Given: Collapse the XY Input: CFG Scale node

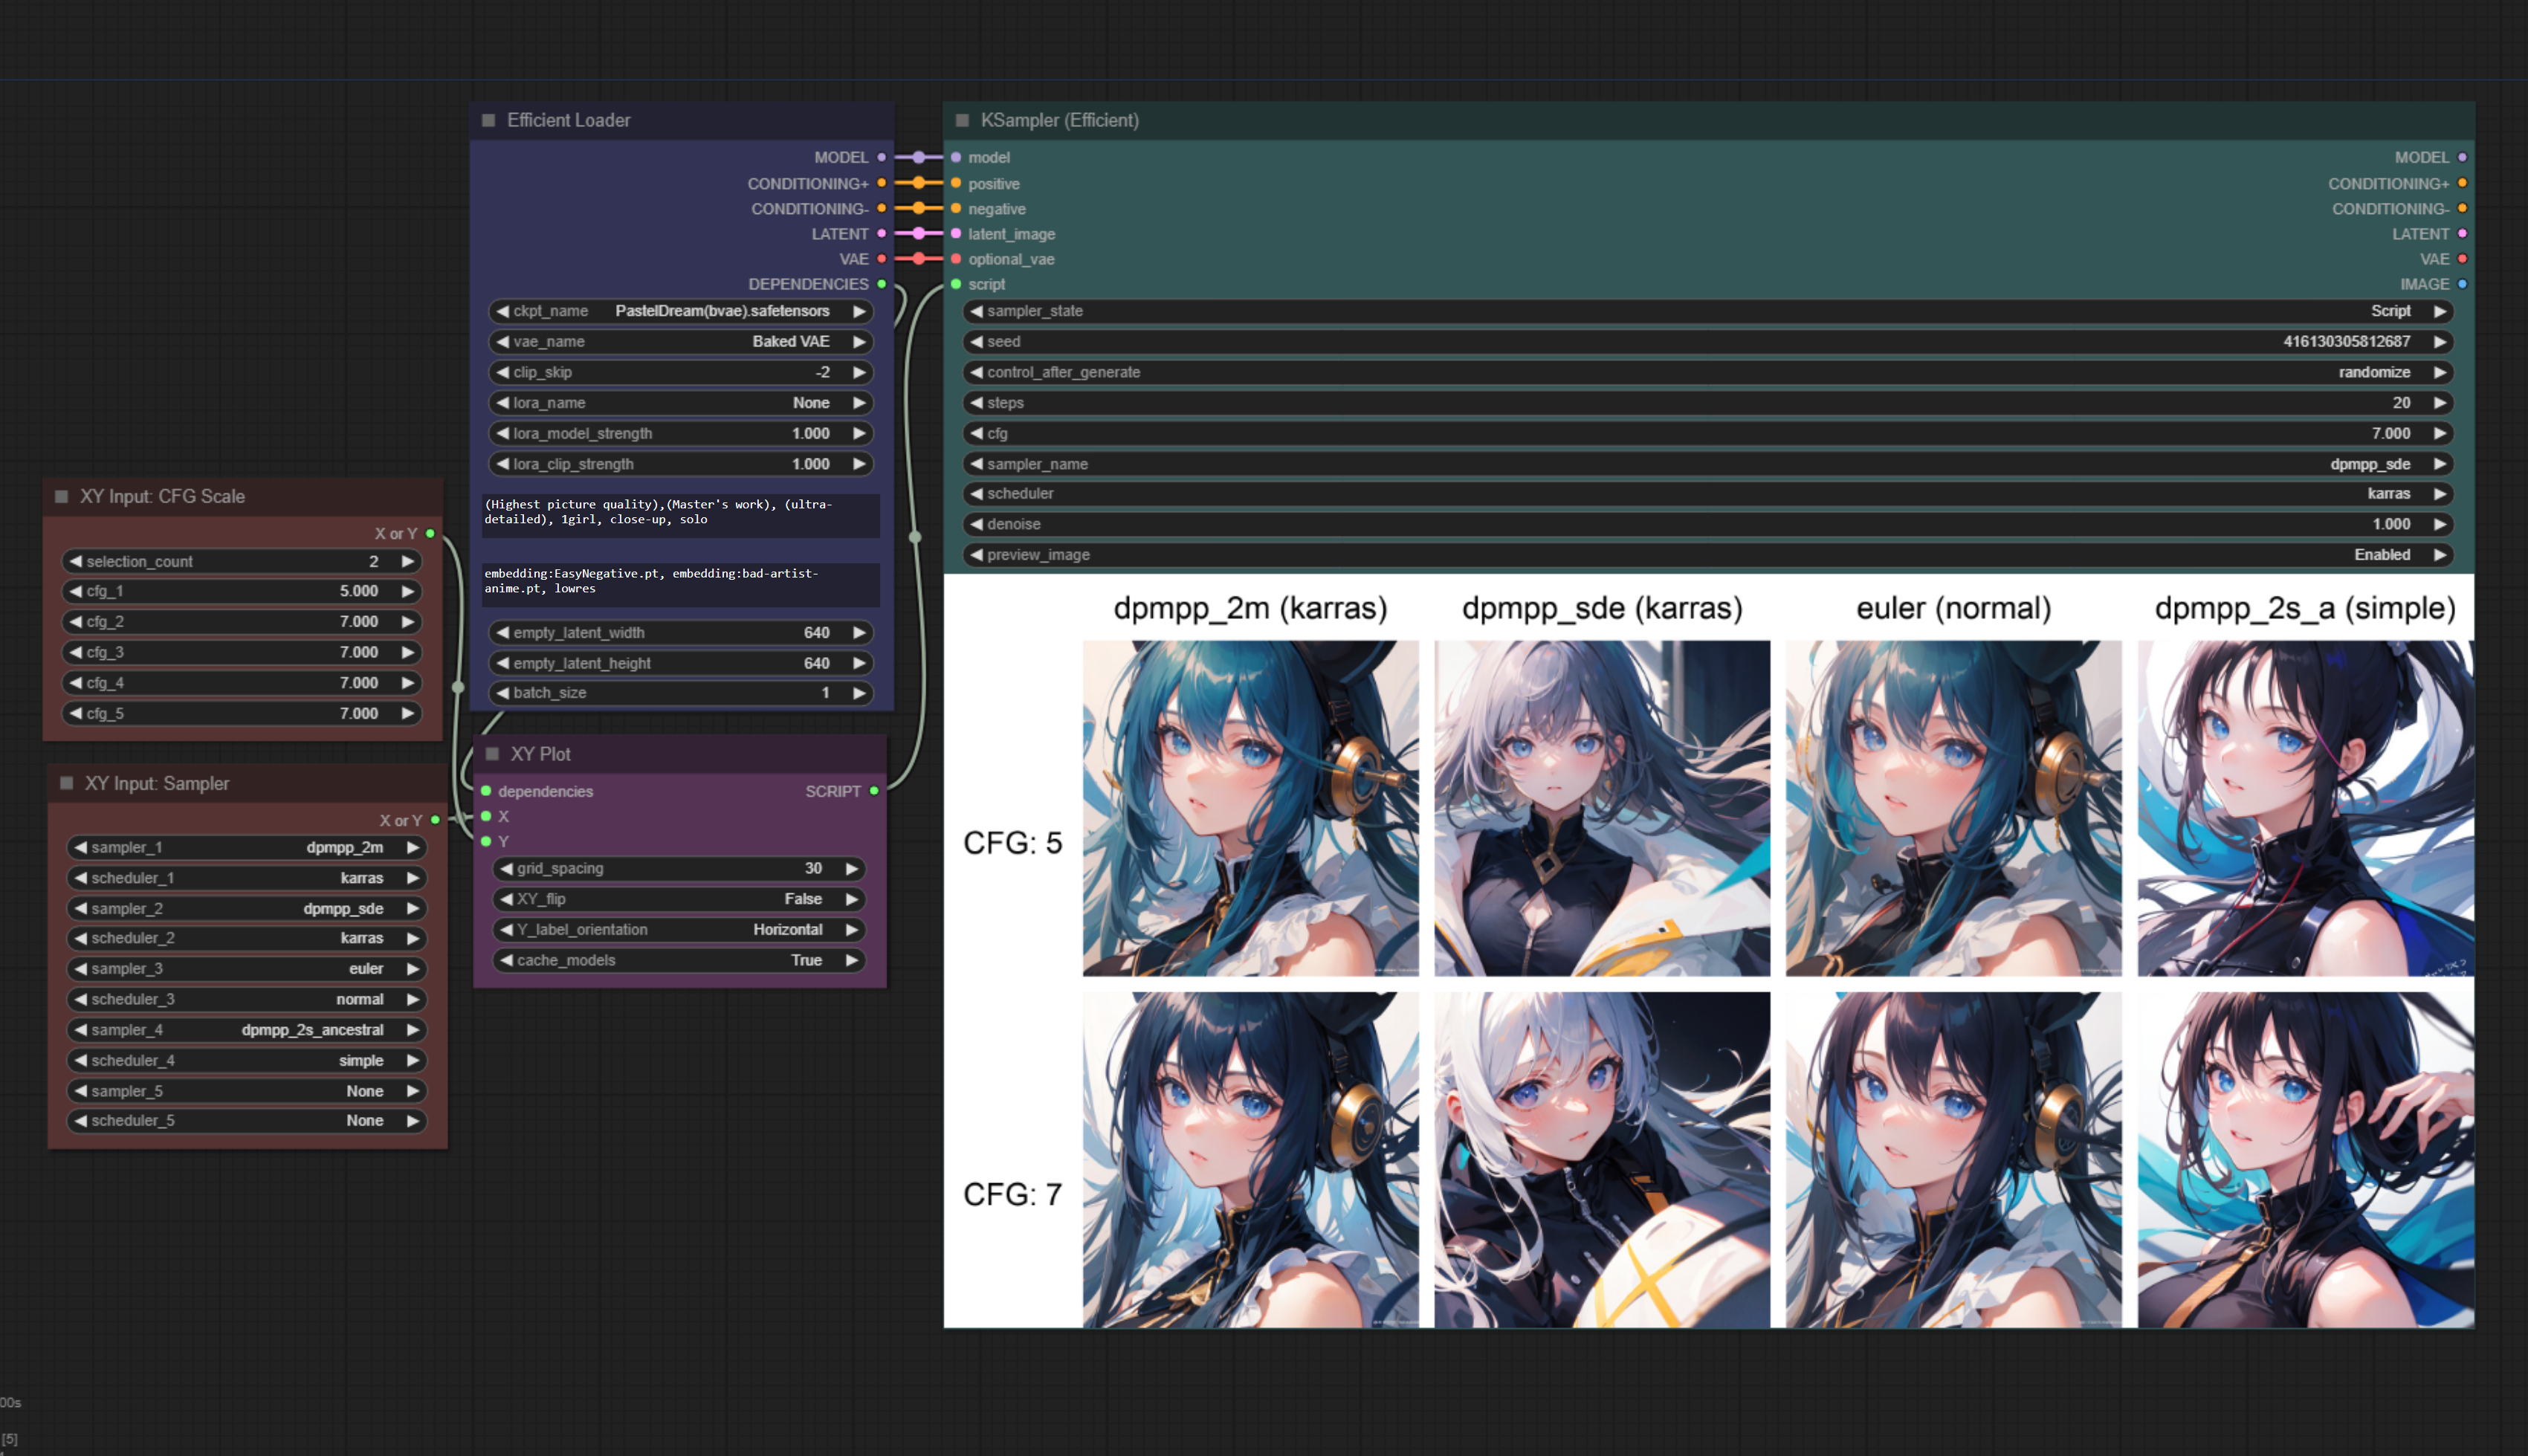Looking at the screenshot, I should [x=62, y=496].
